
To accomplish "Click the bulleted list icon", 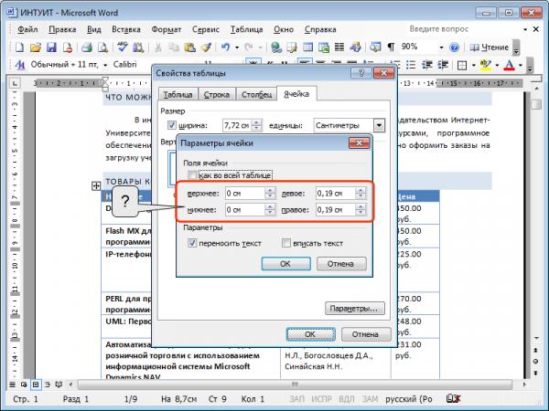I will pos(411,65).
